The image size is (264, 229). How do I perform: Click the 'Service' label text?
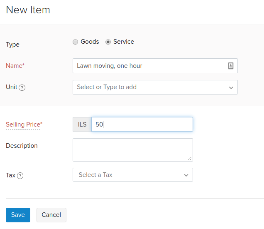point(124,42)
